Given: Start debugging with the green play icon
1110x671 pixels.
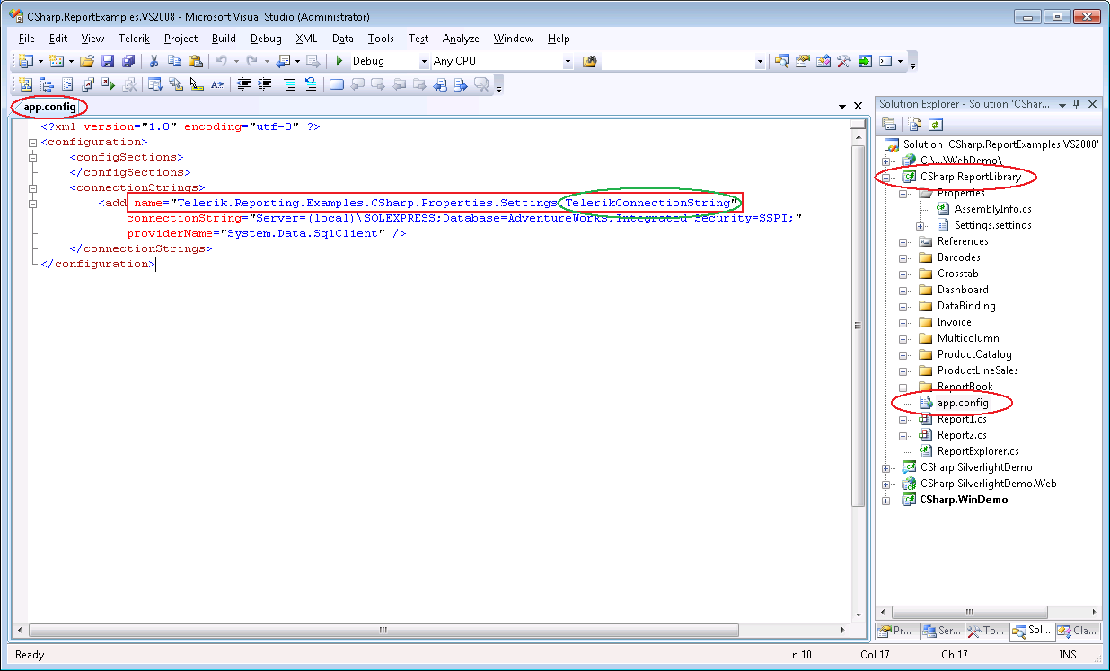Looking at the screenshot, I should pyautogui.click(x=339, y=61).
